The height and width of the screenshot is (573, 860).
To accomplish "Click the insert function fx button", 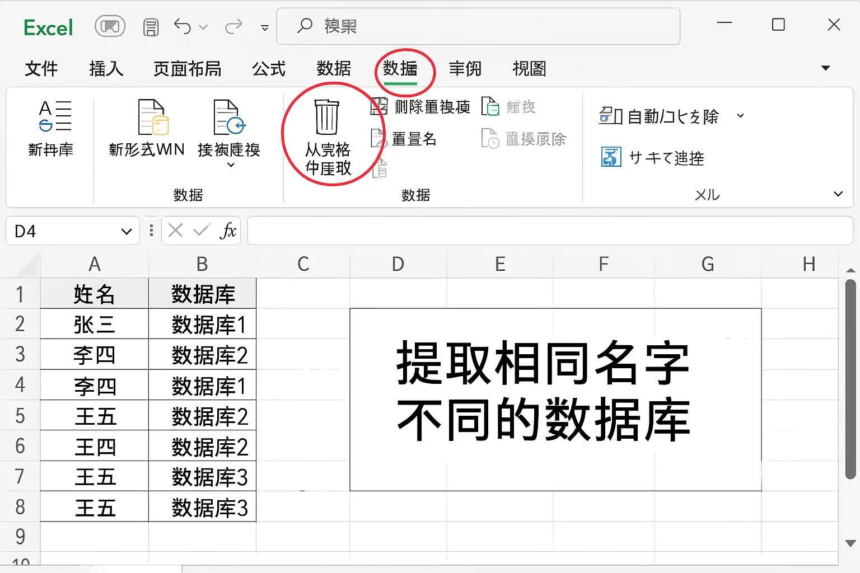I will tap(228, 231).
